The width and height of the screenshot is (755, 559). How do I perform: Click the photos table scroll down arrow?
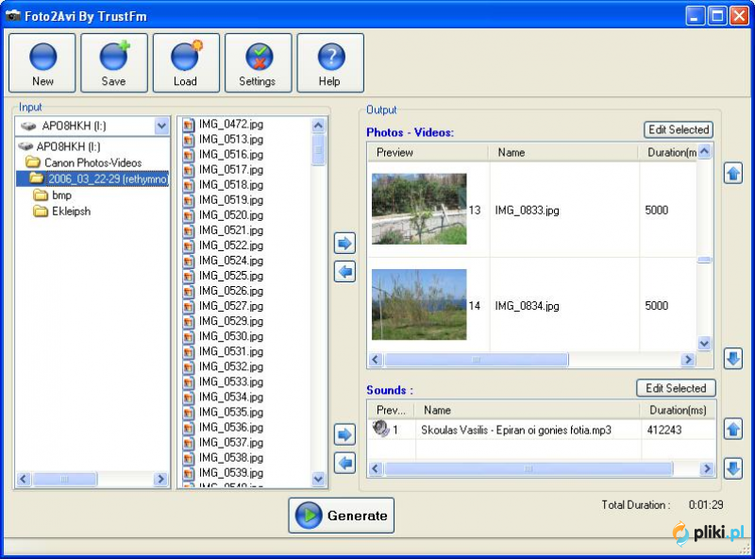pos(704,344)
